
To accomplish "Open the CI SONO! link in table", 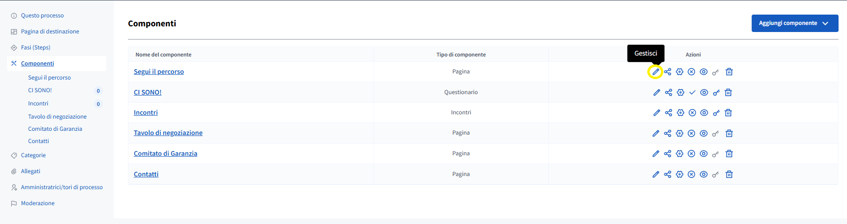I will click(x=147, y=92).
